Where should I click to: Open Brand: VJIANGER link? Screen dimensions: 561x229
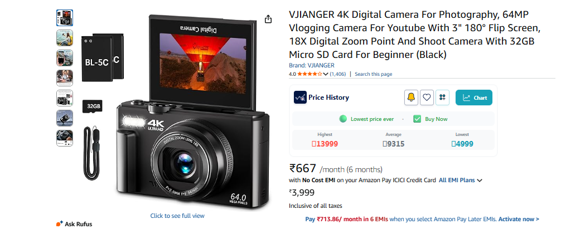312,65
